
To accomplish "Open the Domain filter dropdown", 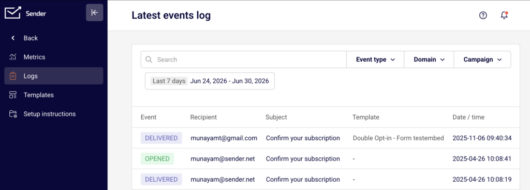I will pyautogui.click(x=429, y=60).
